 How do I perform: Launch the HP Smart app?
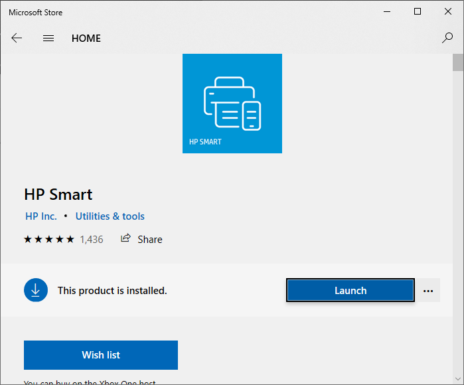(x=350, y=290)
